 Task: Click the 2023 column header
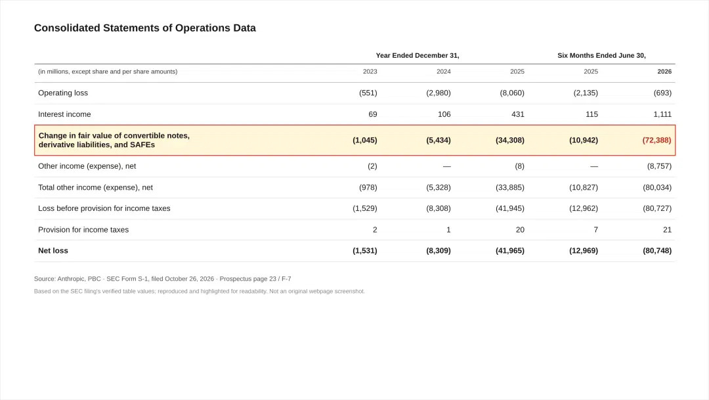pos(370,72)
